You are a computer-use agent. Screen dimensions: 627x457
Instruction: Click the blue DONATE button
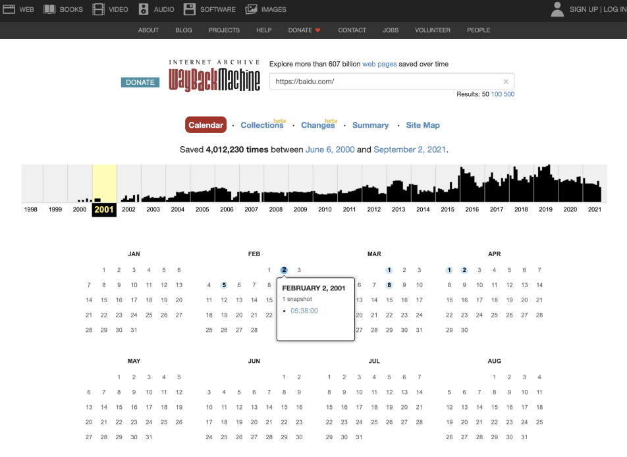140,82
